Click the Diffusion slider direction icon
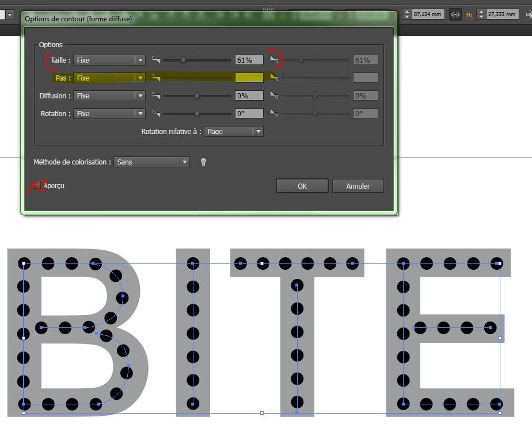 point(156,96)
